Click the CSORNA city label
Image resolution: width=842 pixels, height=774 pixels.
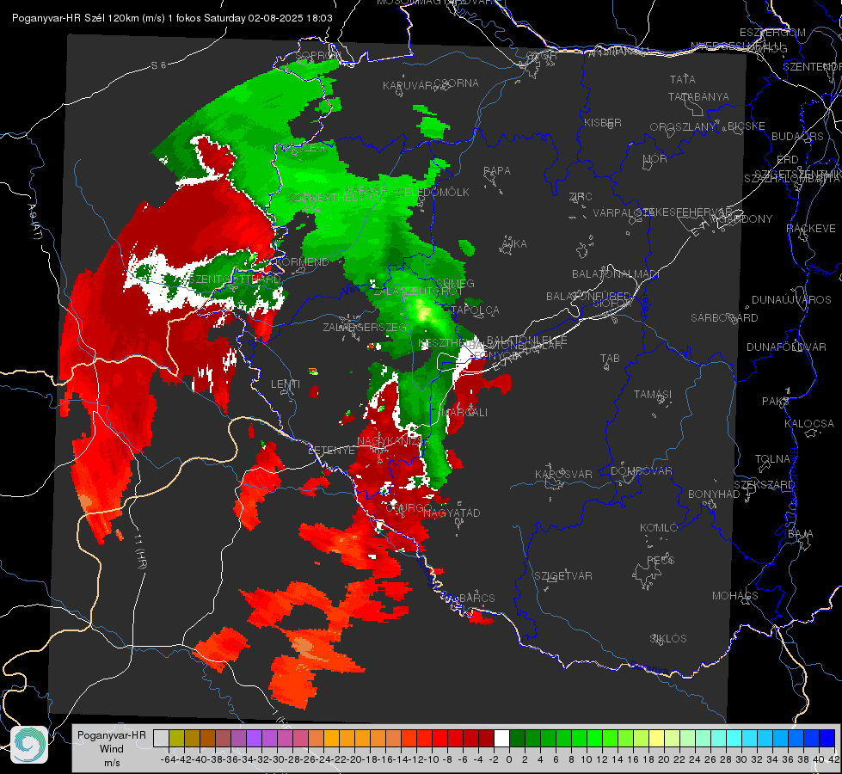(x=457, y=83)
